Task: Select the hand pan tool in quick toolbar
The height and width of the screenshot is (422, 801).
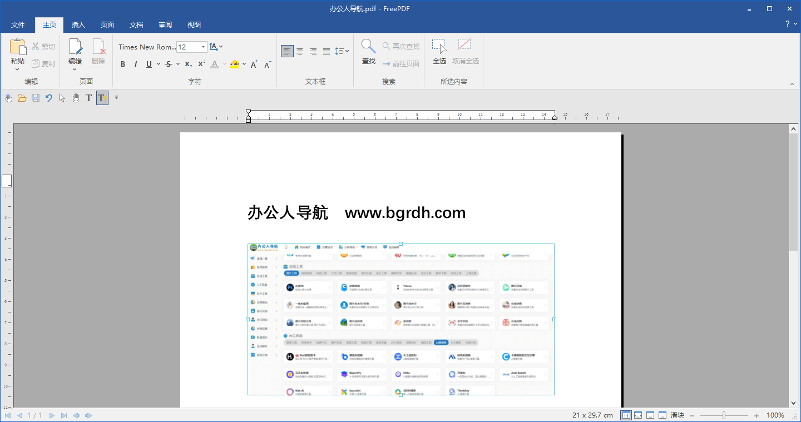Action: click(76, 98)
